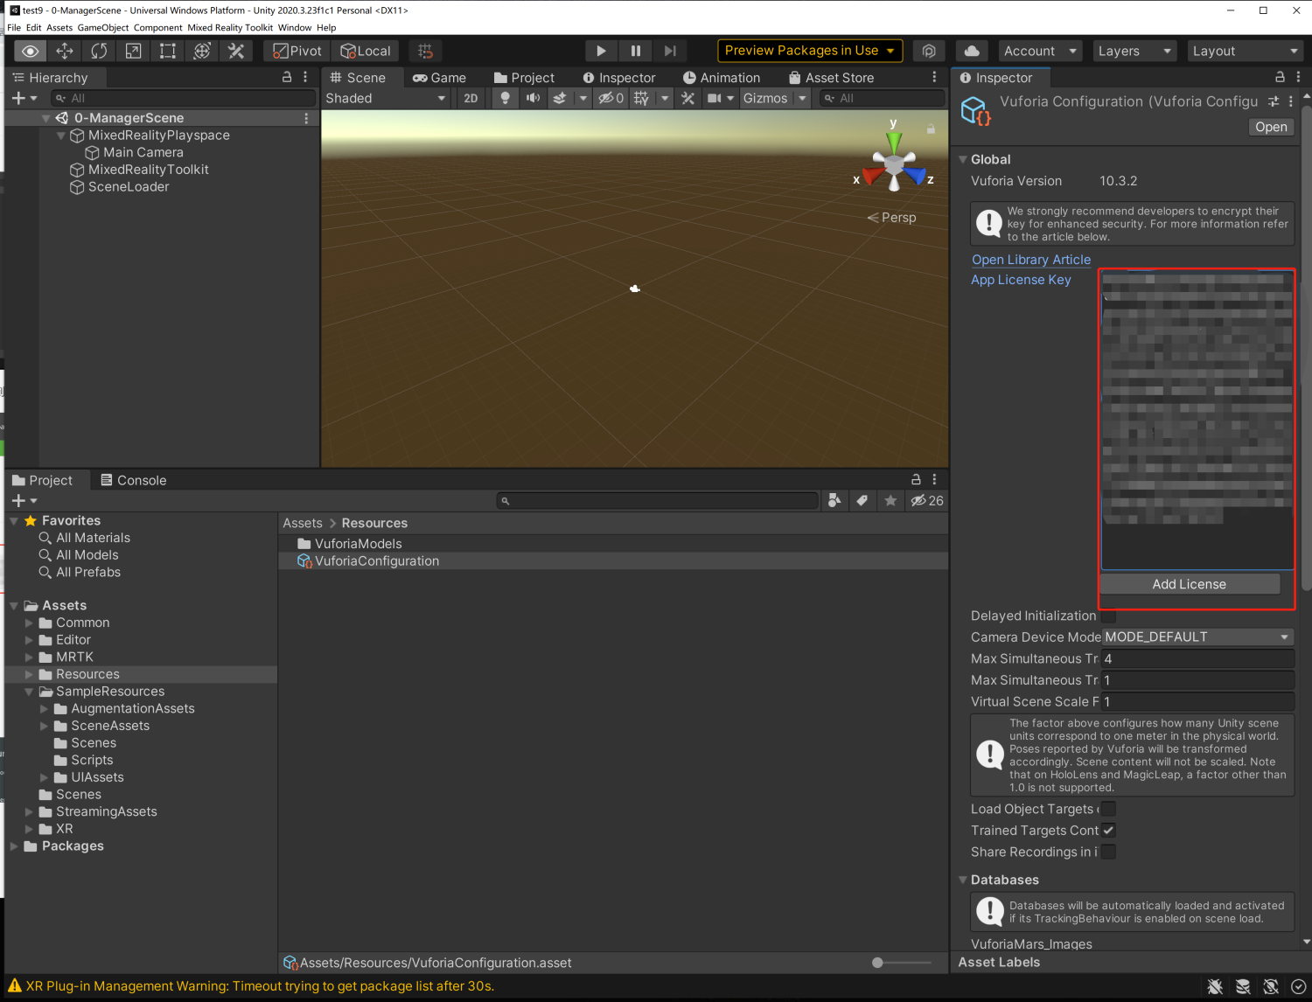The height and width of the screenshot is (1002, 1312).
Task: Check Load Object Targets checkbox
Action: point(1108,809)
